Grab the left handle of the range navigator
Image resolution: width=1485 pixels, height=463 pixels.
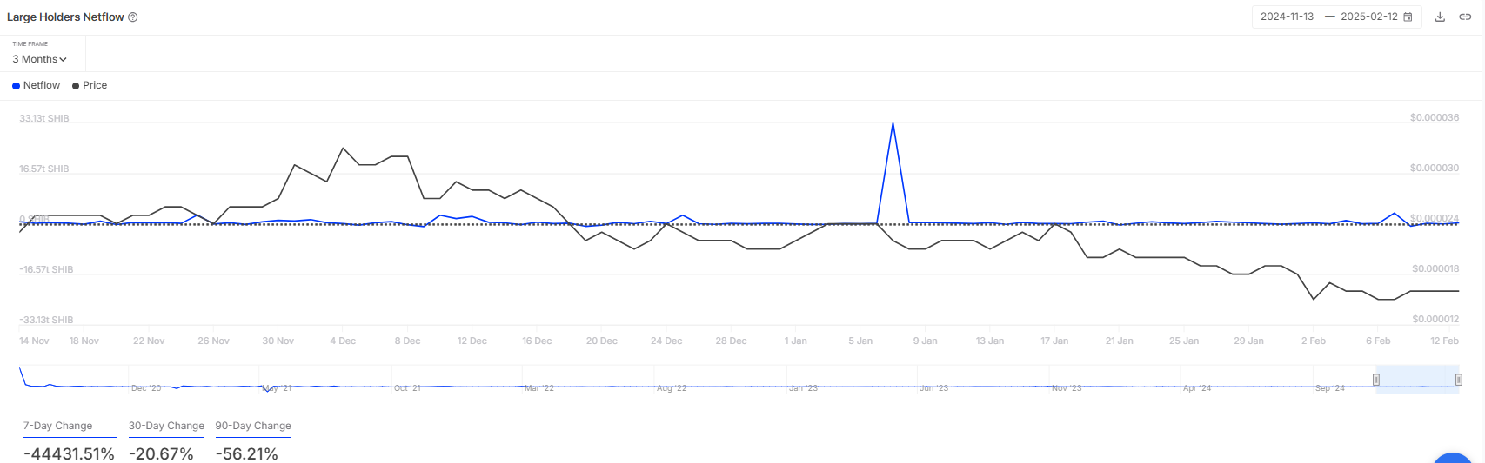coord(1376,380)
